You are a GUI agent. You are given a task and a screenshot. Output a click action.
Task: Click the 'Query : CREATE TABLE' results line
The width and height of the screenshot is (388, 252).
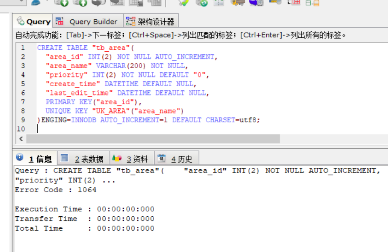197,171
